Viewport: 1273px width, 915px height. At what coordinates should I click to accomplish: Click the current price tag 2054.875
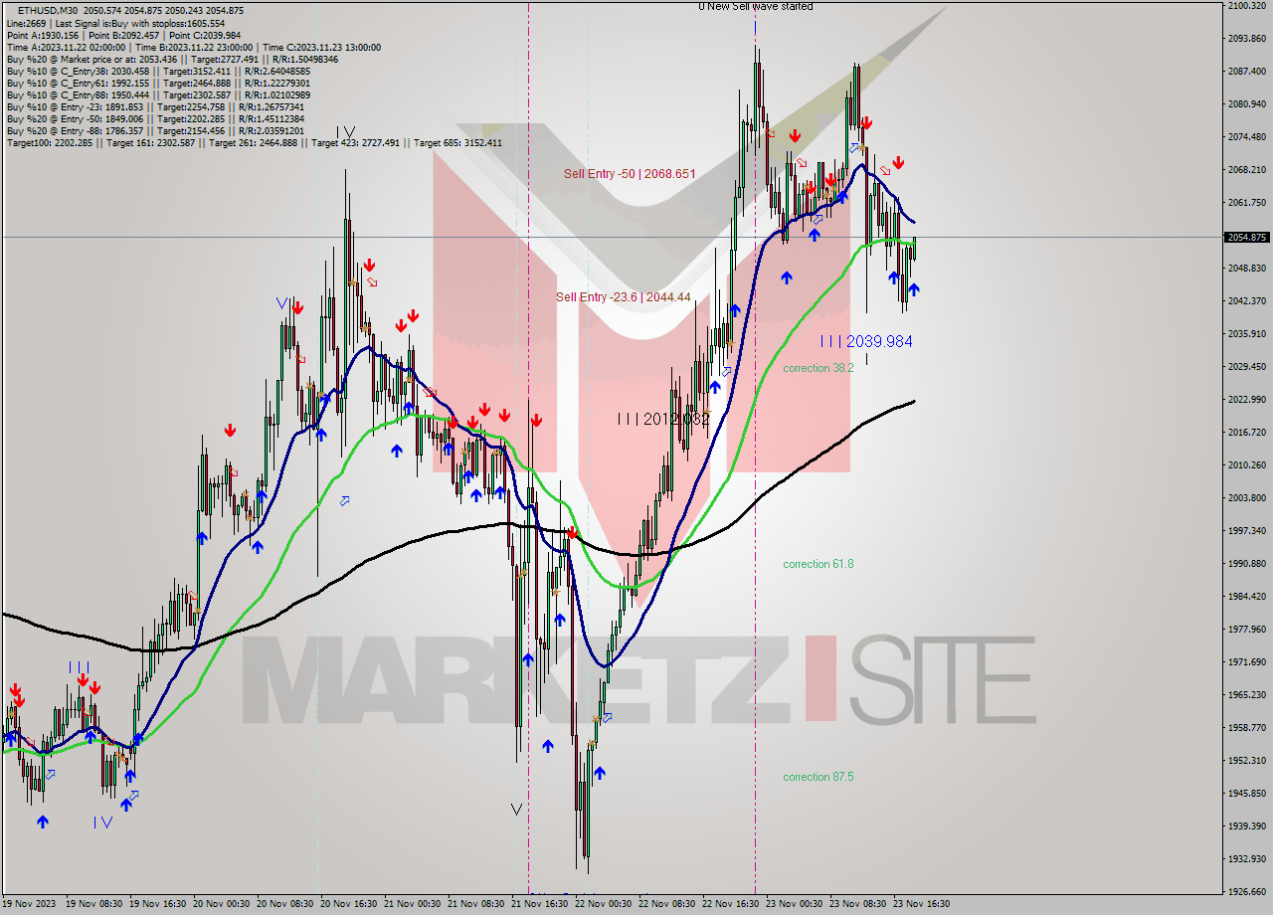[x=1247, y=237]
